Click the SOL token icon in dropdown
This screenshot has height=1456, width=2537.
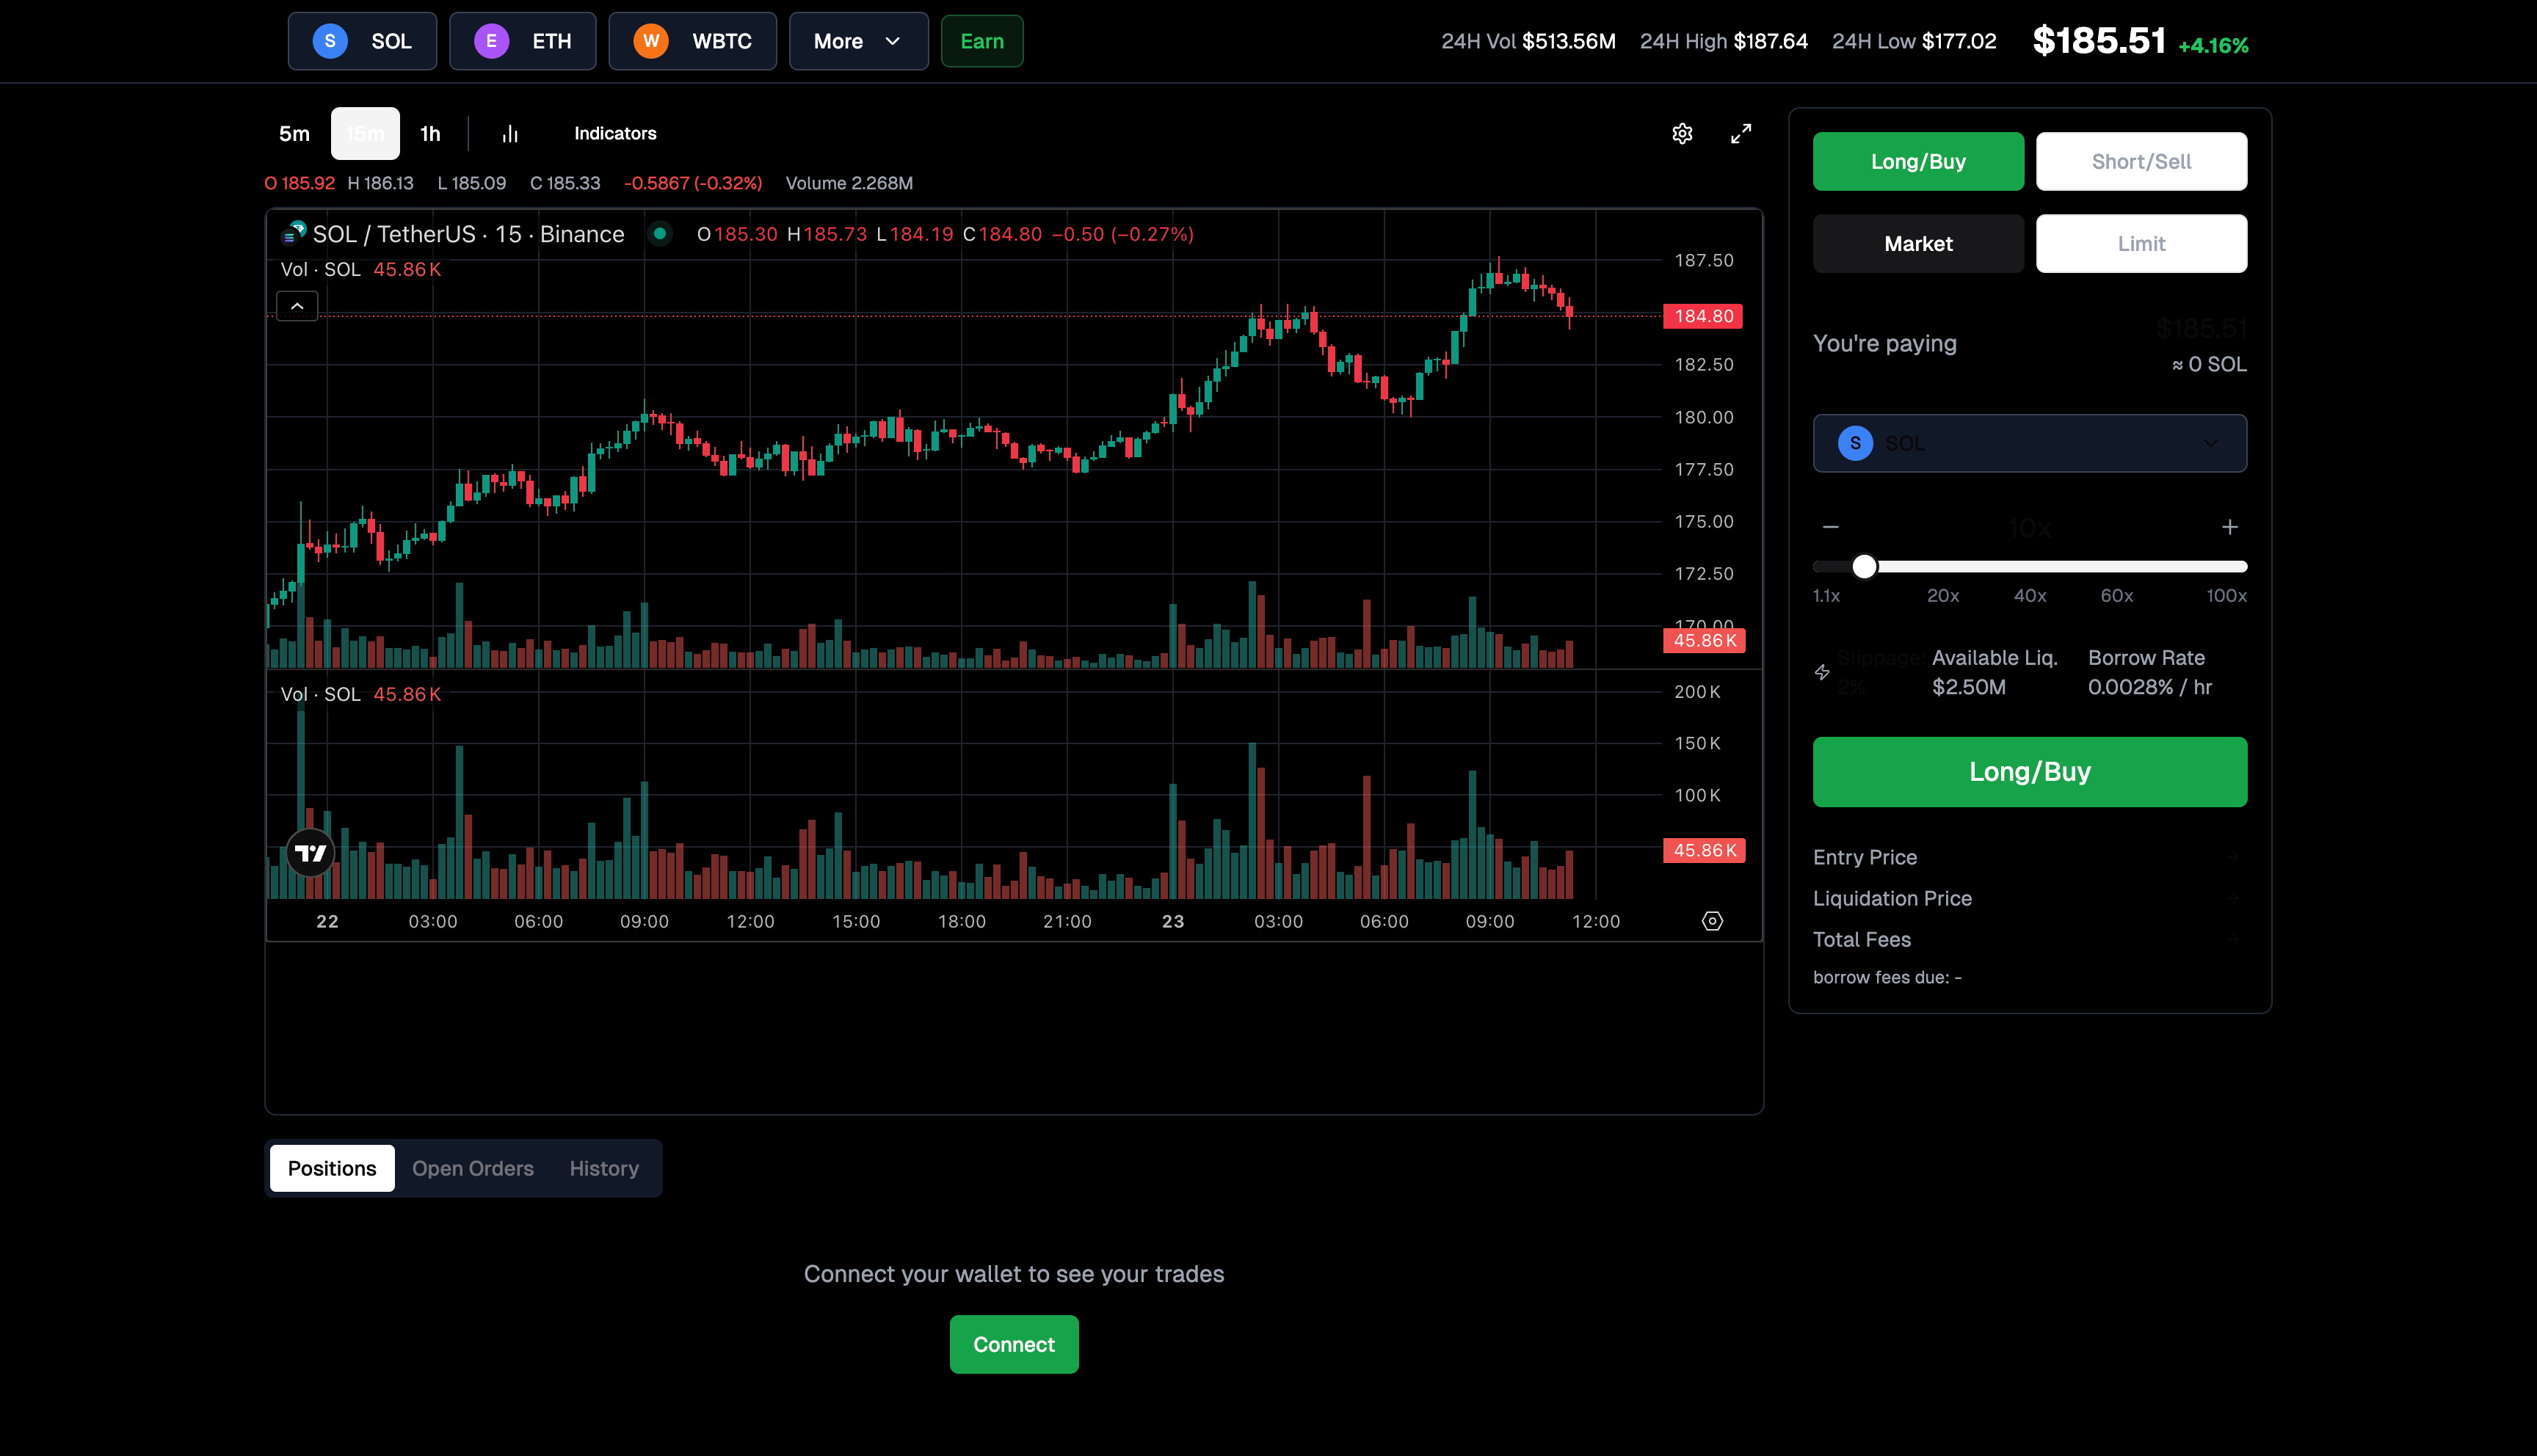pos(1855,443)
